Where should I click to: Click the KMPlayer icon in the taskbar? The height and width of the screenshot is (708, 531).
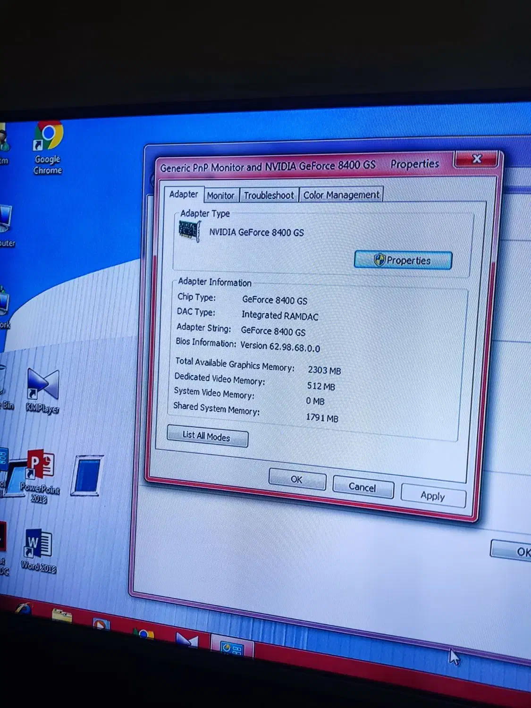186,641
